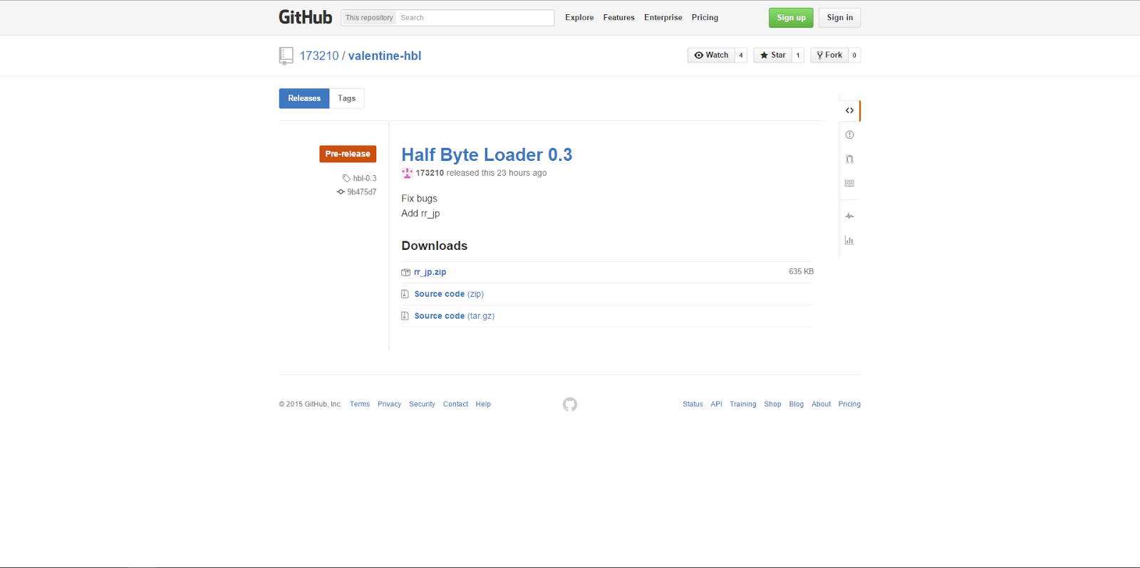Viewport: 1140px width, 568px height.
Task: Open Privacy in the footer
Action: (x=389, y=404)
